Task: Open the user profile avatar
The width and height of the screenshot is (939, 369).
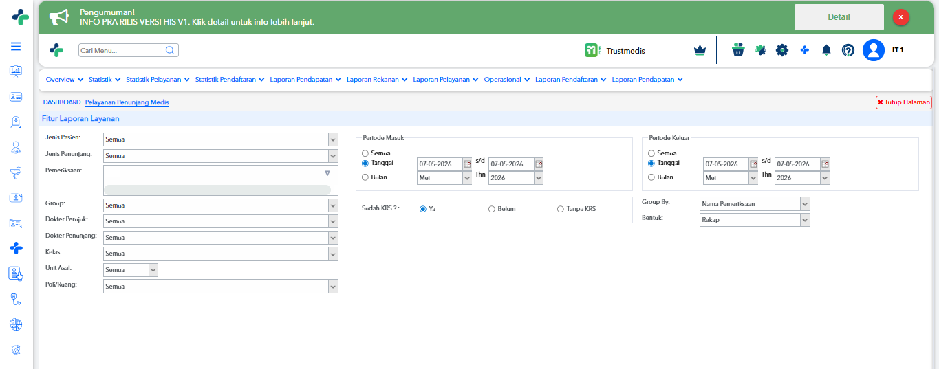Action: [874, 50]
